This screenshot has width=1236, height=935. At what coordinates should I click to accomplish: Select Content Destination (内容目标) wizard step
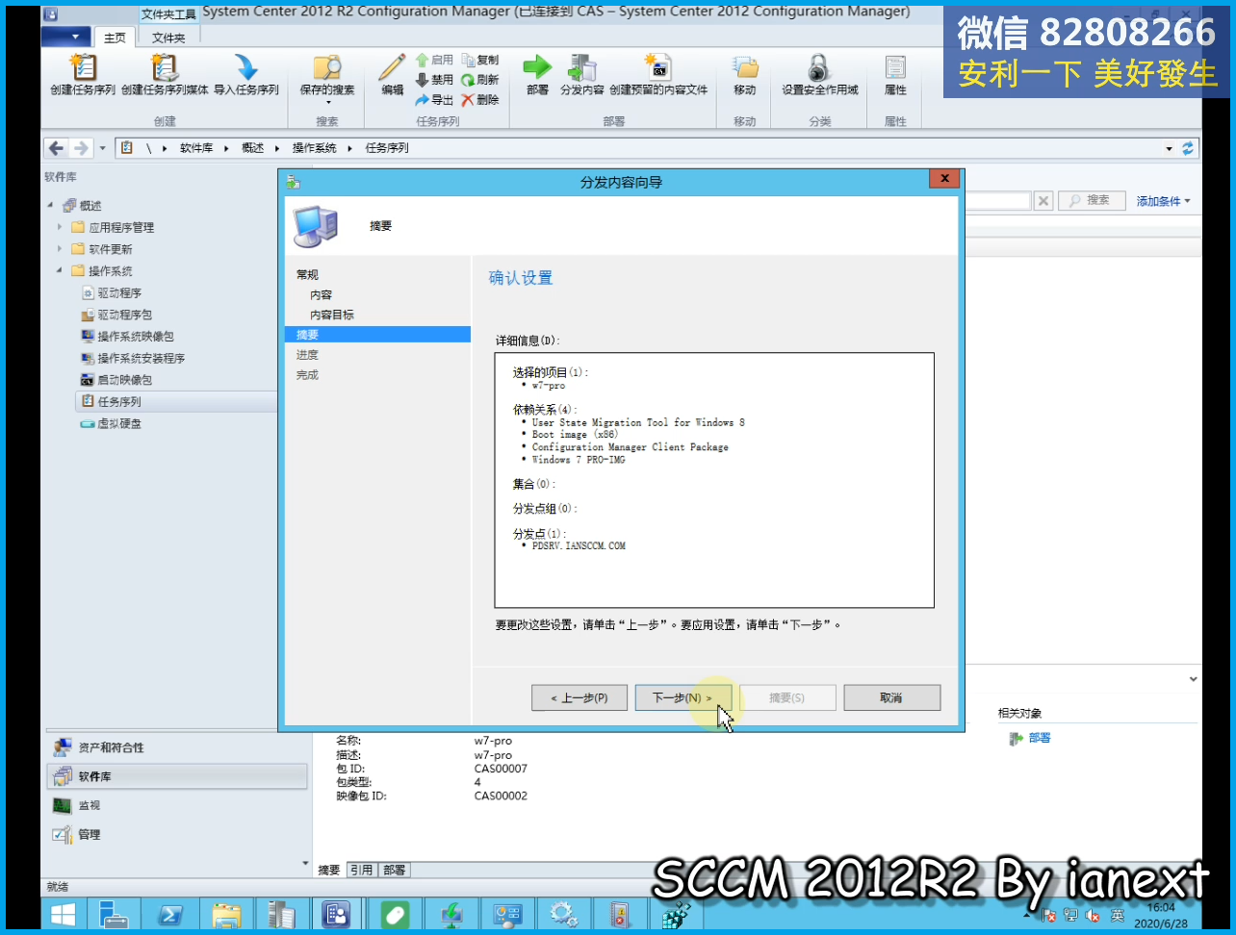tap(332, 316)
